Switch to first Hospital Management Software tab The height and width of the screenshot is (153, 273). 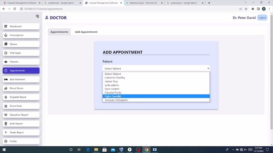tap(22, 3)
